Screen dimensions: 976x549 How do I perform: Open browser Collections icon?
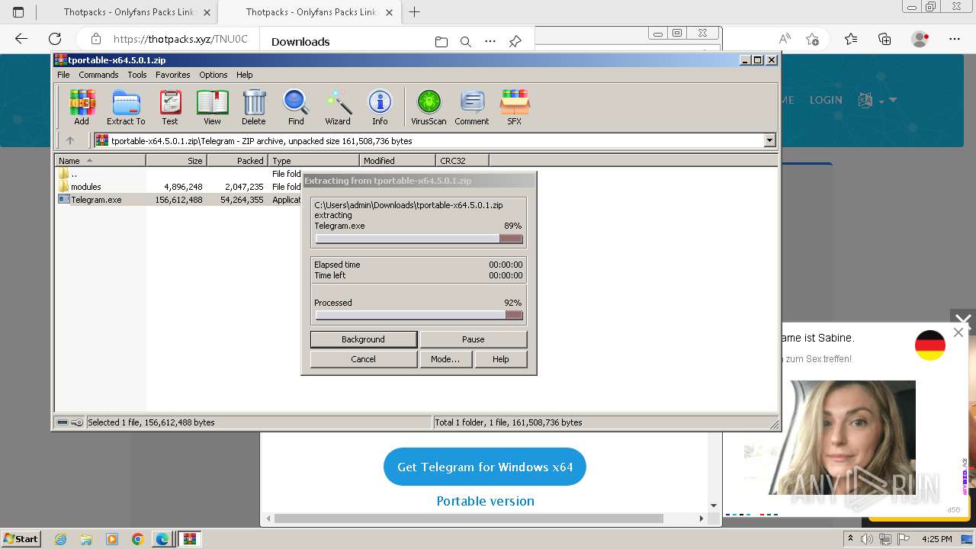pos(884,39)
